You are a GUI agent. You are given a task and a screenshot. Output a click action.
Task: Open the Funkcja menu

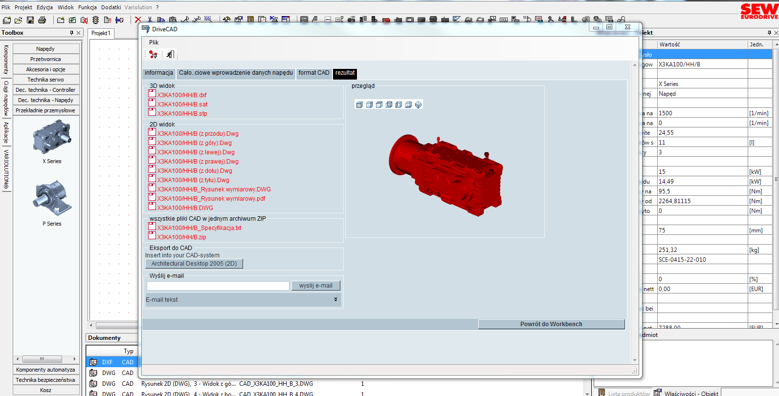(x=88, y=7)
